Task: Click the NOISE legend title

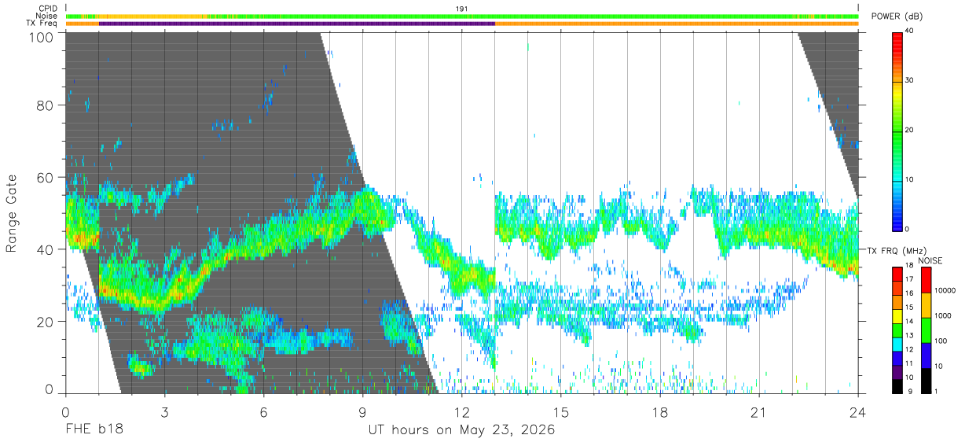Action: click(930, 260)
